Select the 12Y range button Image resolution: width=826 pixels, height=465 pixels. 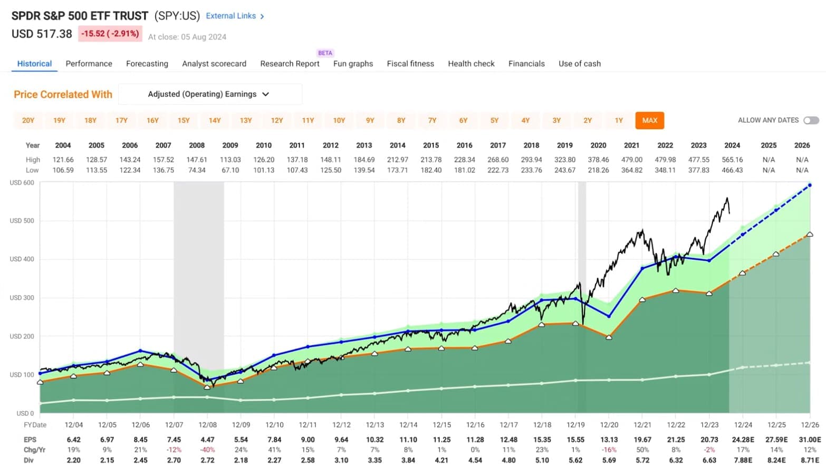tap(277, 120)
